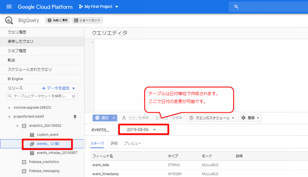Open クエリ履歴 in sidebar

[x=42, y=32]
